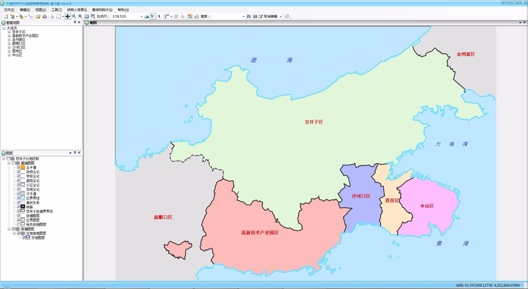Viewport: 528px width, 289px height.
Task: Click the zoom out magnifier icon
Action: click(x=74, y=16)
